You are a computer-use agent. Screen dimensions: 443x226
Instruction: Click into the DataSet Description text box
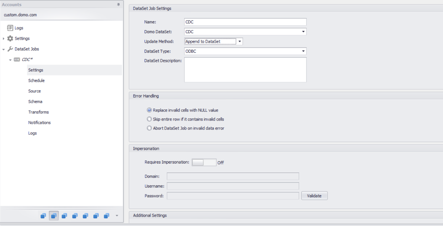coord(245,70)
